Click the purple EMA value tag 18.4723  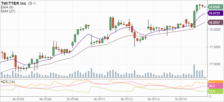(x=215, y=13)
